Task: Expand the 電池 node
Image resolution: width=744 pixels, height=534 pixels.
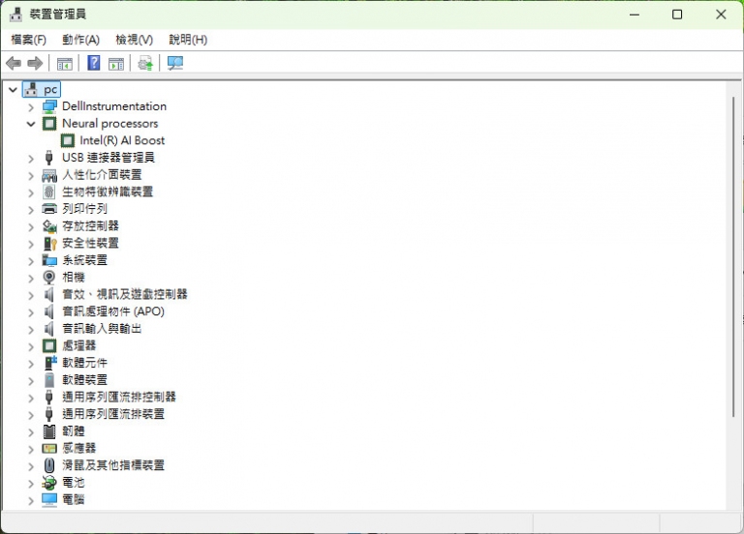Action: (x=31, y=484)
